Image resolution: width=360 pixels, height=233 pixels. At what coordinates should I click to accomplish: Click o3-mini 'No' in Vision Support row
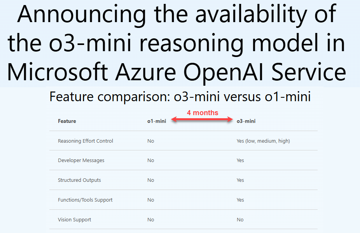coord(240,220)
